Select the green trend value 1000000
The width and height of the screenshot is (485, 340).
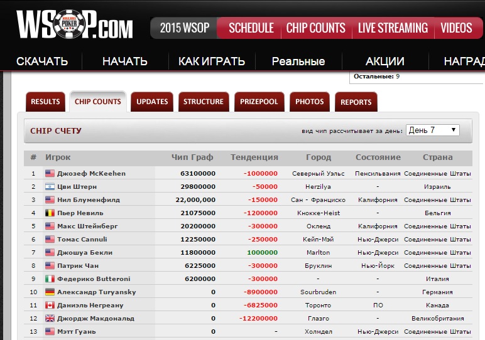(x=263, y=252)
